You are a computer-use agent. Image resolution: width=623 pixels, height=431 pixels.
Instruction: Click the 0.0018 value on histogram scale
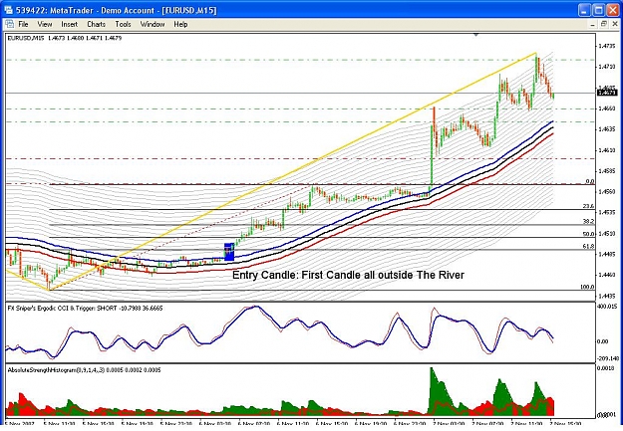tap(606, 368)
